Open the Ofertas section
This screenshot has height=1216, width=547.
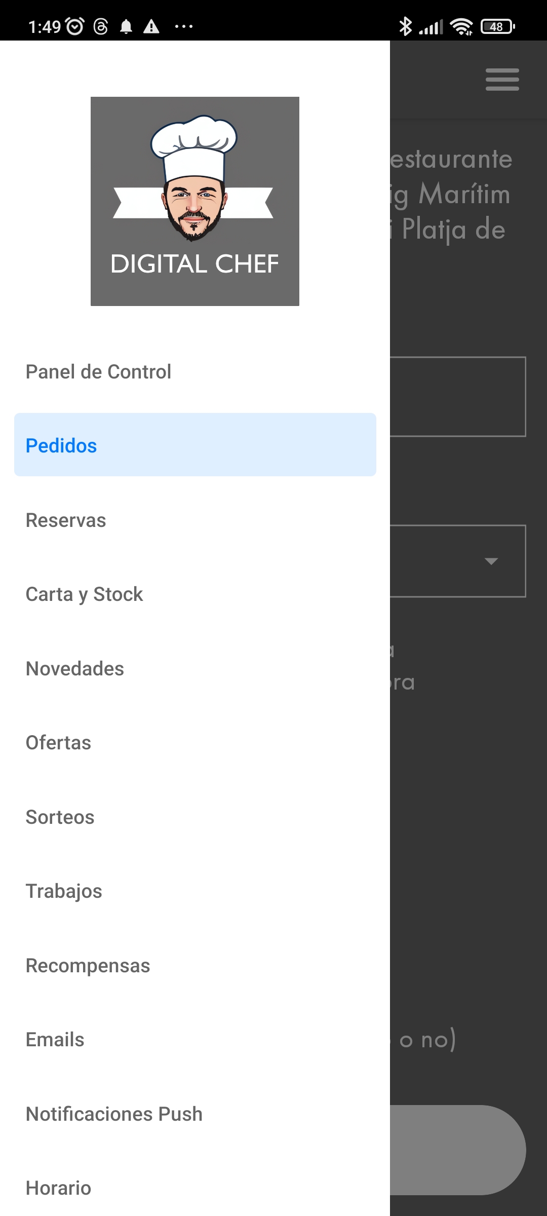pyautogui.click(x=58, y=743)
